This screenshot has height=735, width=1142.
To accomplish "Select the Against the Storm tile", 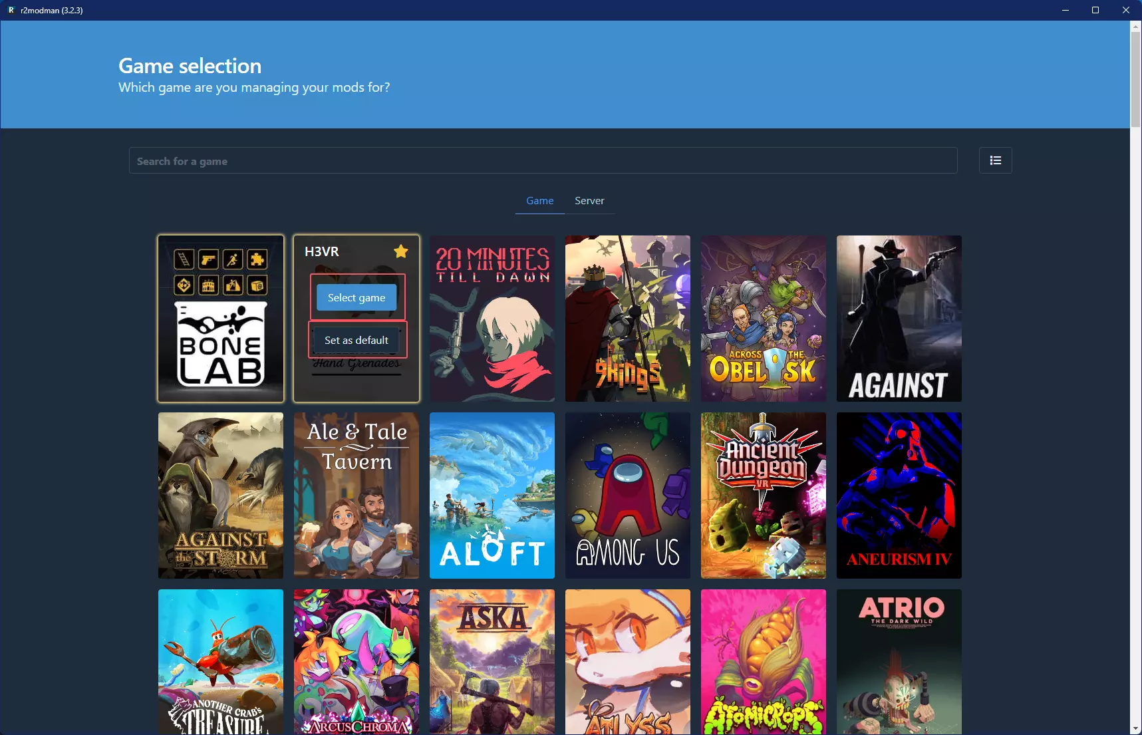I will pos(221,496).
